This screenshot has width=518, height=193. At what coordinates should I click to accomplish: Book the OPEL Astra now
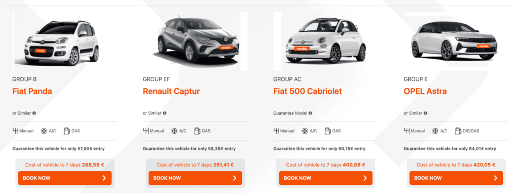456,178
